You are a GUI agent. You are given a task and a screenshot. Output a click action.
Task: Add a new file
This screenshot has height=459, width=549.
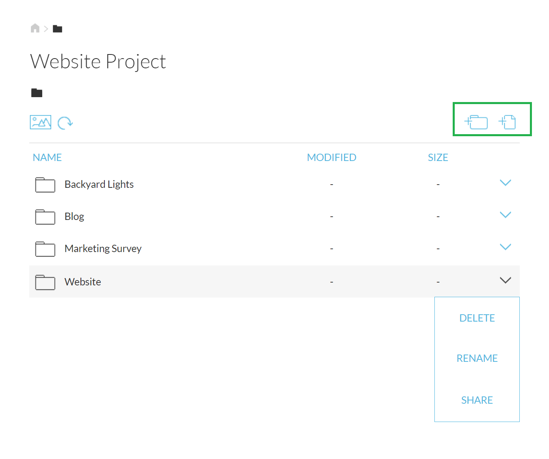tap(507, 122)
